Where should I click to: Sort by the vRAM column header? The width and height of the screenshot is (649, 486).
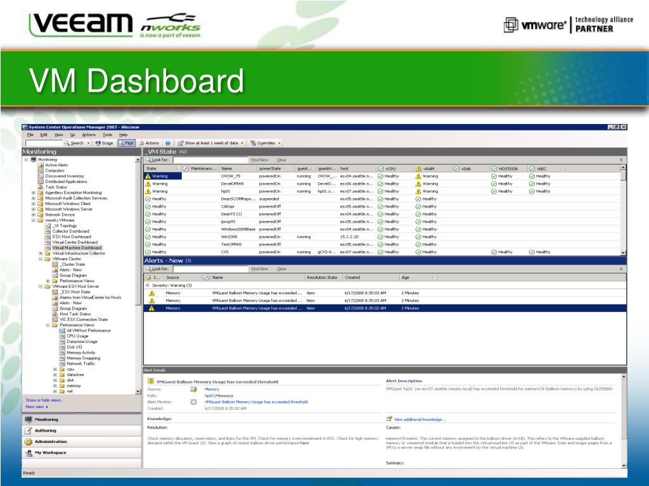tap(432, 168)
